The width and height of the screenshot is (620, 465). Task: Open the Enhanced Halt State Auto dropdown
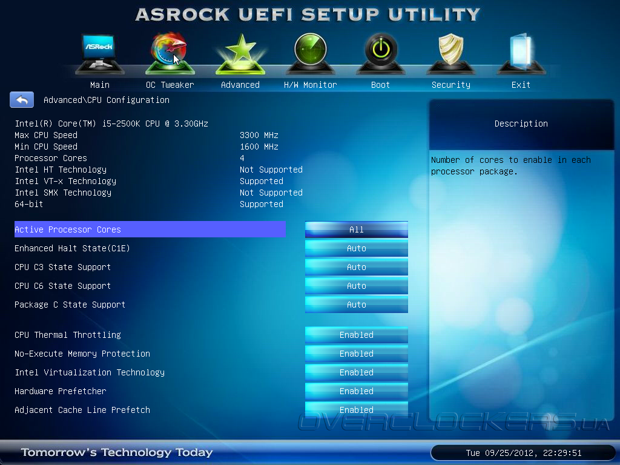pos(356,248)
